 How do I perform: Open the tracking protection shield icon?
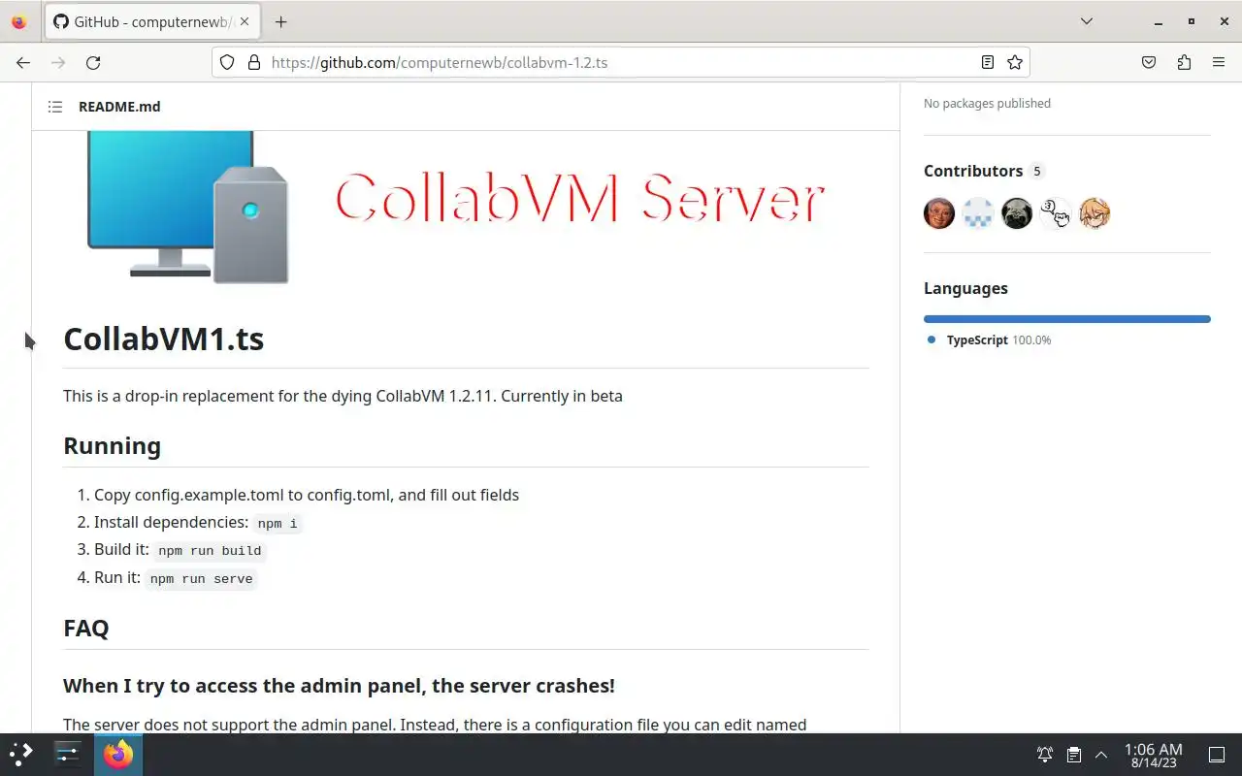227,62
